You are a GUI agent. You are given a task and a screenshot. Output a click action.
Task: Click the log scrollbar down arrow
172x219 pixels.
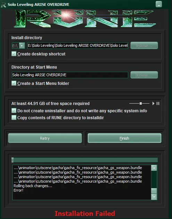[154, 197]
